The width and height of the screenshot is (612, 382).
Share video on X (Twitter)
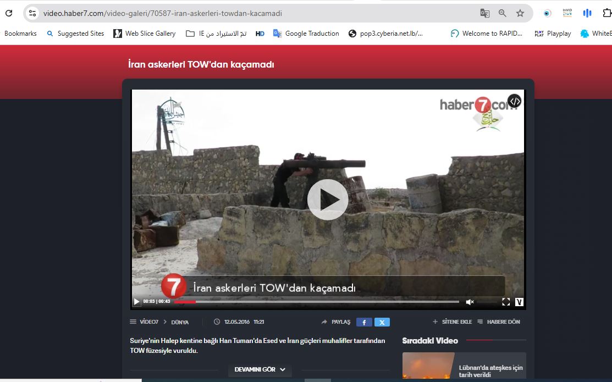click(x=382, y=322)
